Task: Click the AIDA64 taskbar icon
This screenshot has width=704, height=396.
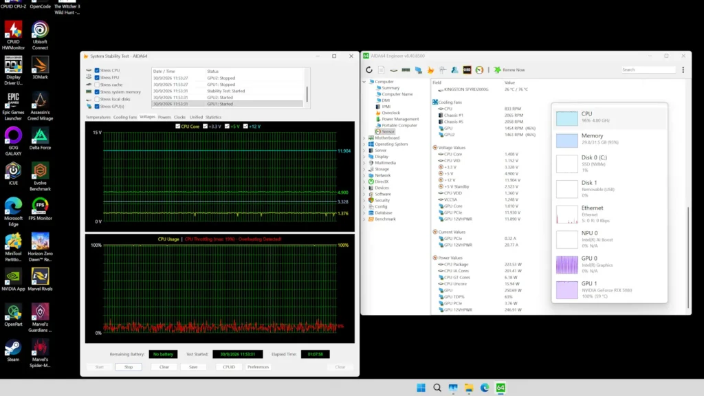Action: pyautogui.click(x=500, y=388)
